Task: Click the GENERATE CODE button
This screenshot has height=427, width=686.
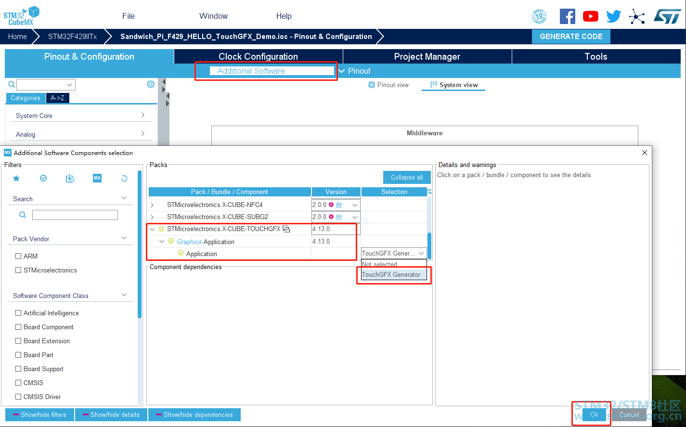Action: tap(571, 37)
